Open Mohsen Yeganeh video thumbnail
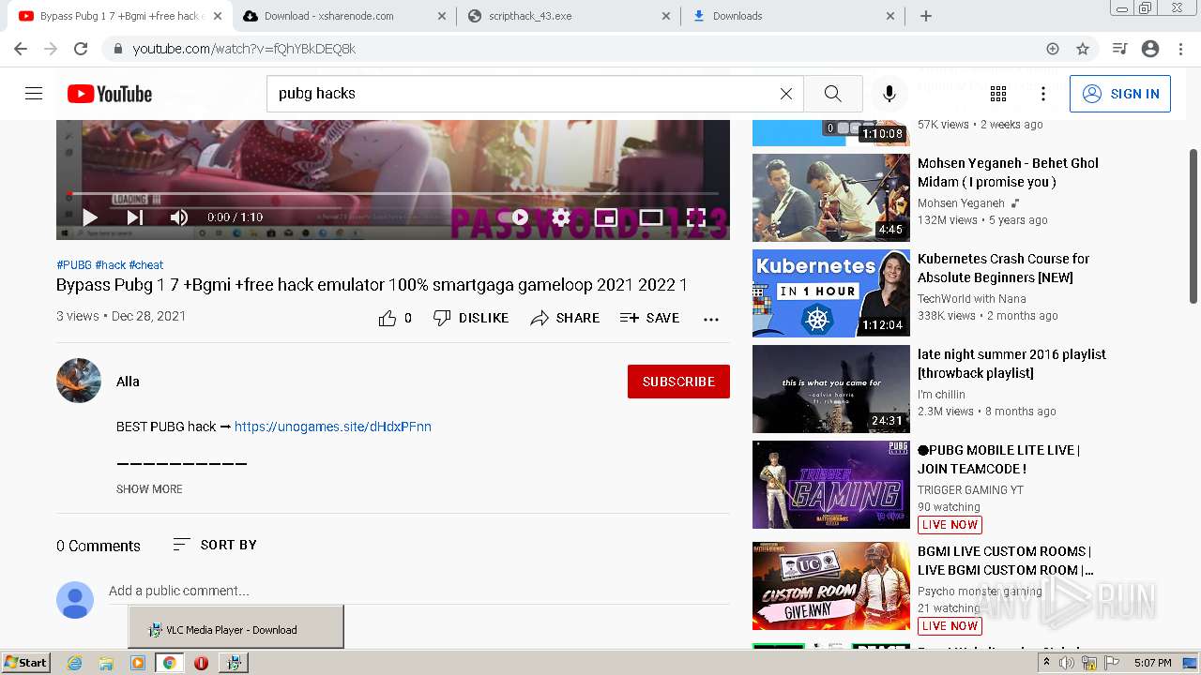Screen dimensions: 1201x675 coord(831,198)
